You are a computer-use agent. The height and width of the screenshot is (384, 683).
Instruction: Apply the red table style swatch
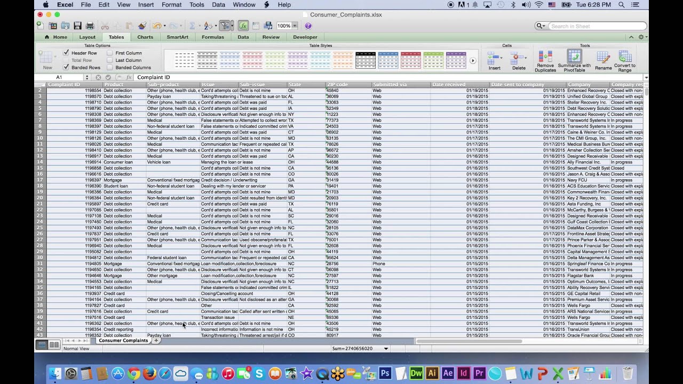tap(411, 60)
